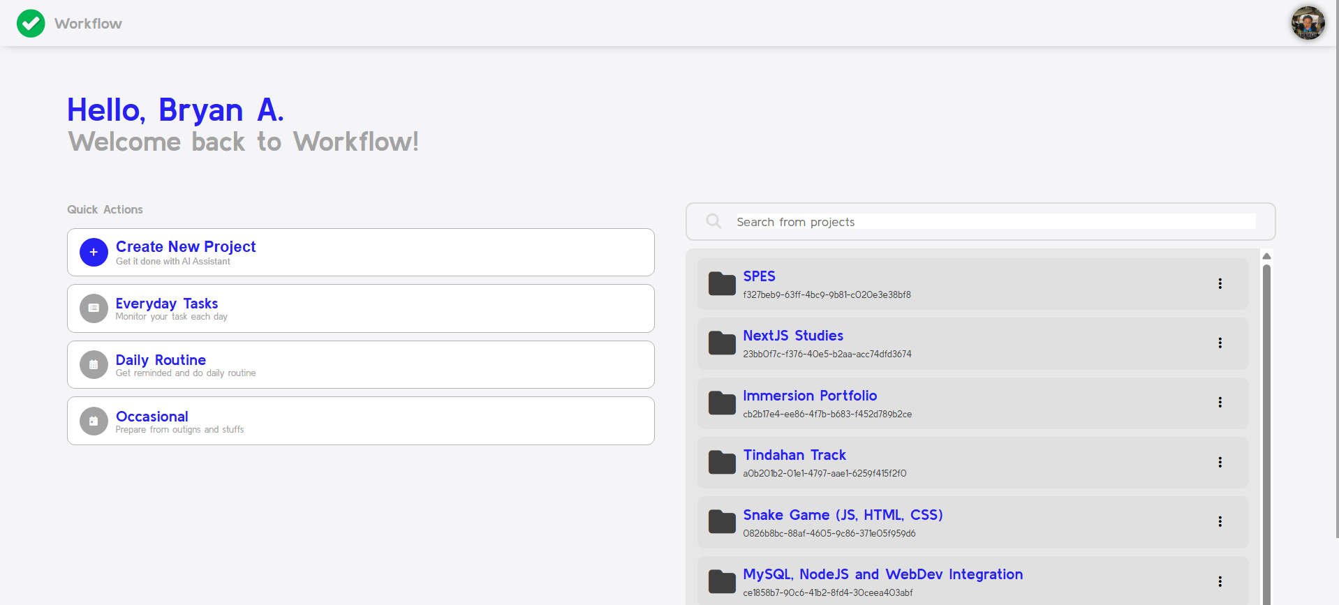Click the SPES folder icon
The height and width of the screenshot is (605, 1339).
click(722, 284)
